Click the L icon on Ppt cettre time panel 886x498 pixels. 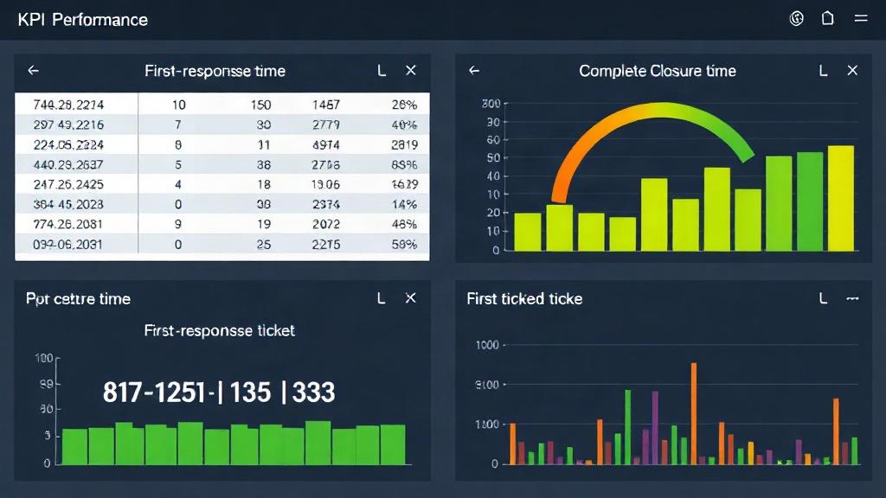(382, 298)
